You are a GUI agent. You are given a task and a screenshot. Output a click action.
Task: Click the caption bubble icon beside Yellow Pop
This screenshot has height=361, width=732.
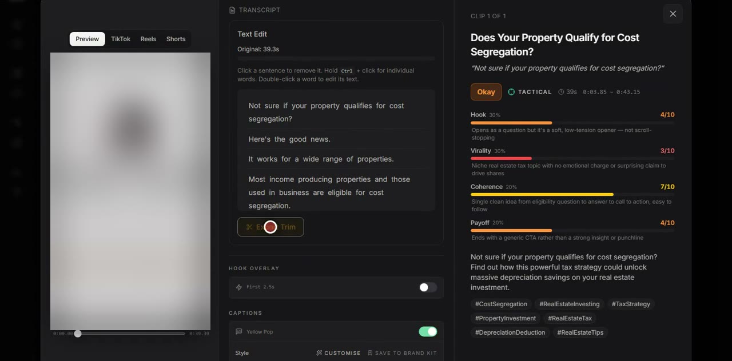pyautogui.click(x=239, y=332)
